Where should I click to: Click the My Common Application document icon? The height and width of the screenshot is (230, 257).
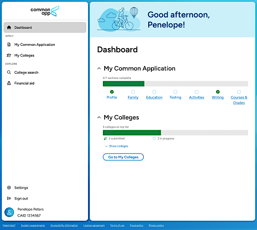click(9, 44)
